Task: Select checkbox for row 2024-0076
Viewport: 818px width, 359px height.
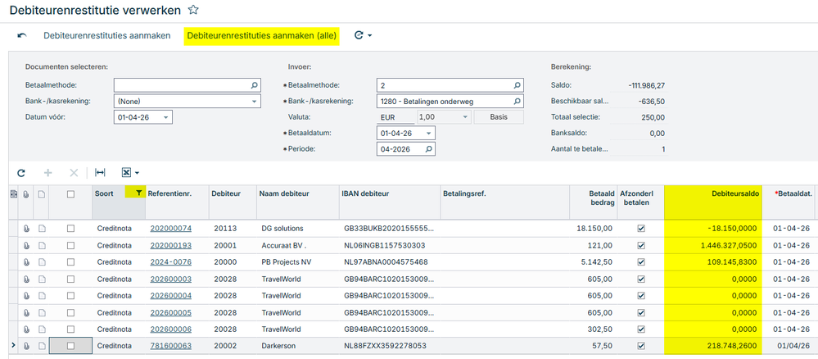Action: (x=70, y=261)
